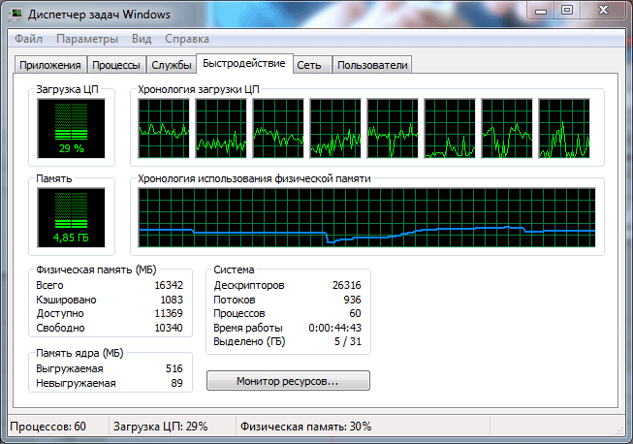
Task: Switch to the Приложения tab
Action: pos(50,65)
